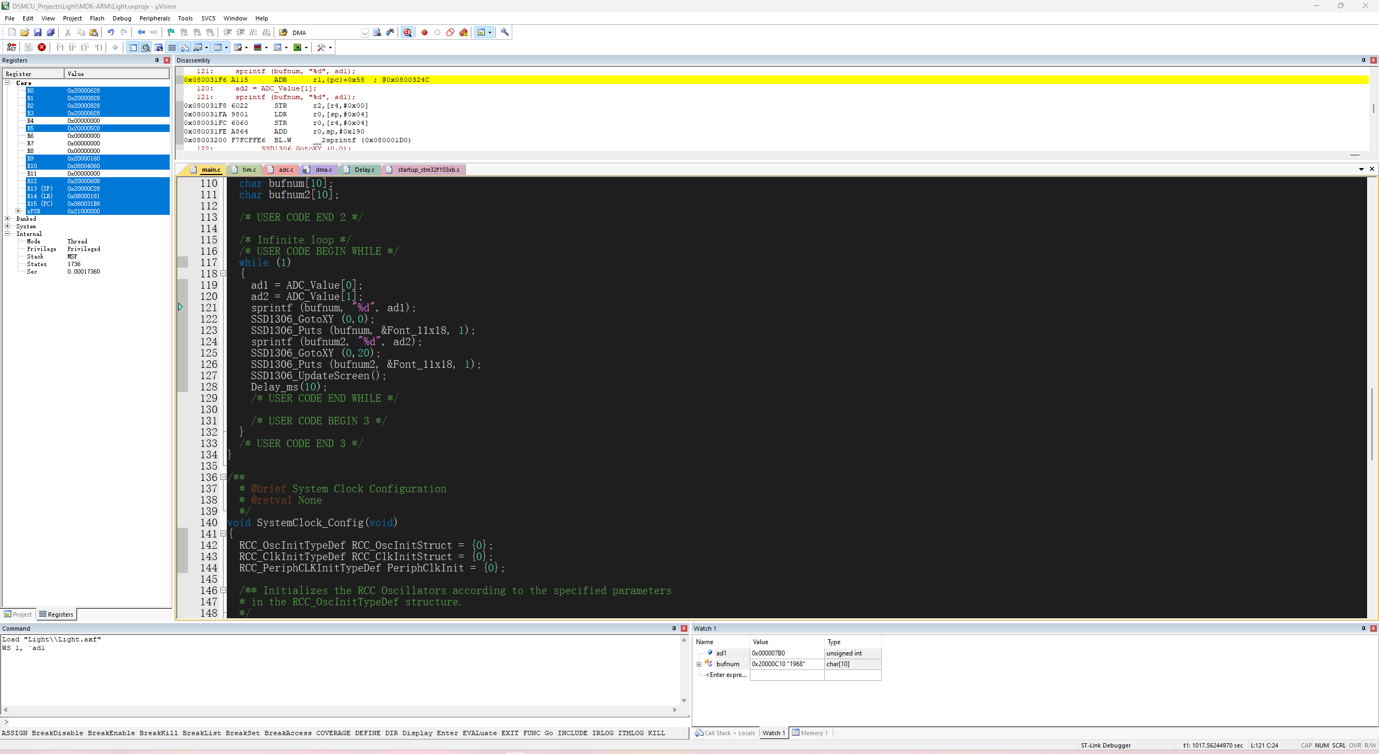Click the Enter expression field in Watch 1
Screen dimensions: 1379x754
tap(725, 675)
